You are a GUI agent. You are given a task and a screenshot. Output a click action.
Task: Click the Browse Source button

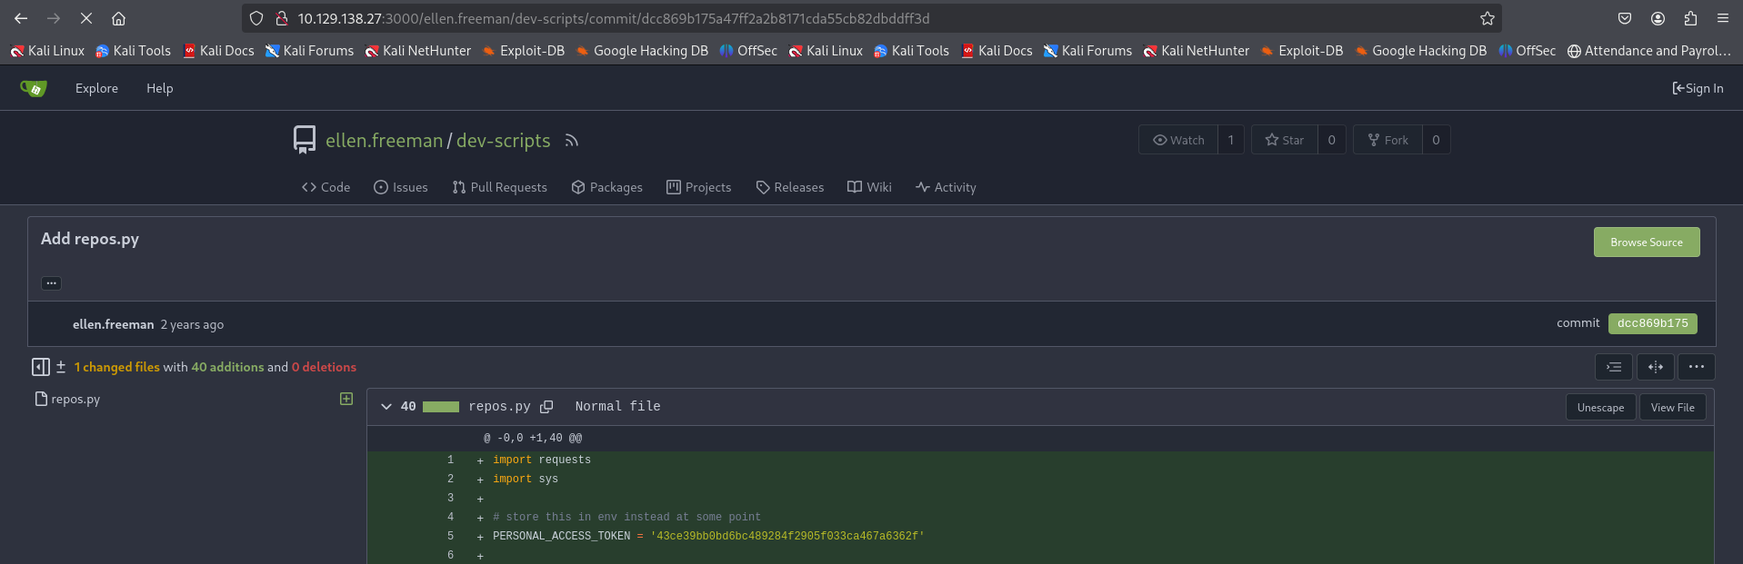[1647, 242]
